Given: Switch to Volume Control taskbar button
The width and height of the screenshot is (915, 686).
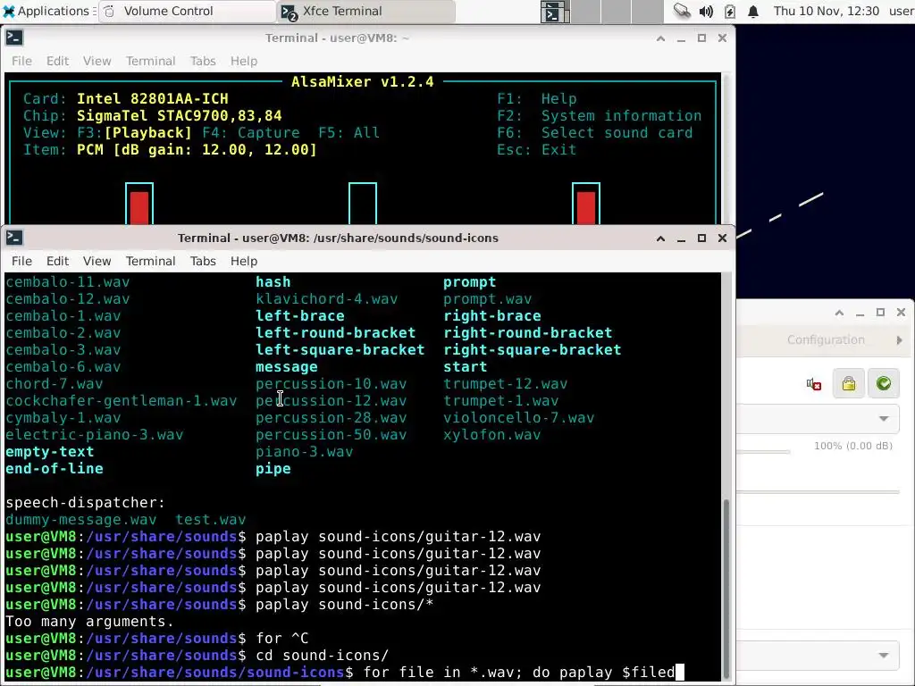Looking at the screenshot, I should (187, 11).
